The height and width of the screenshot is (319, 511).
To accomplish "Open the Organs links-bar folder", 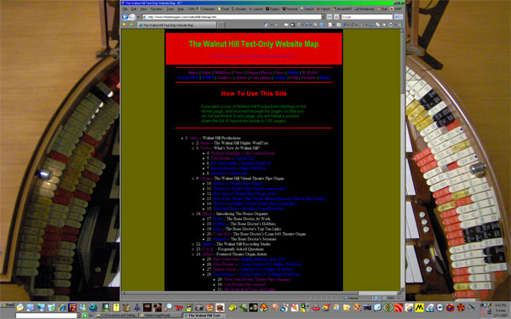I will pyautogui.click(x=273, y=9).
